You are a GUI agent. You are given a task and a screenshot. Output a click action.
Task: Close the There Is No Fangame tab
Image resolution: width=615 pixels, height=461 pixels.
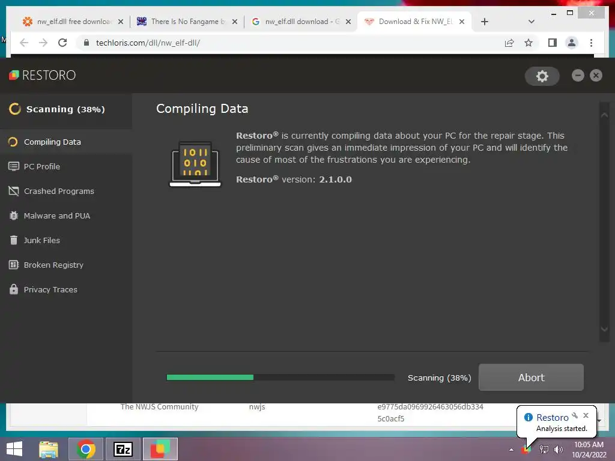point(235,22)
